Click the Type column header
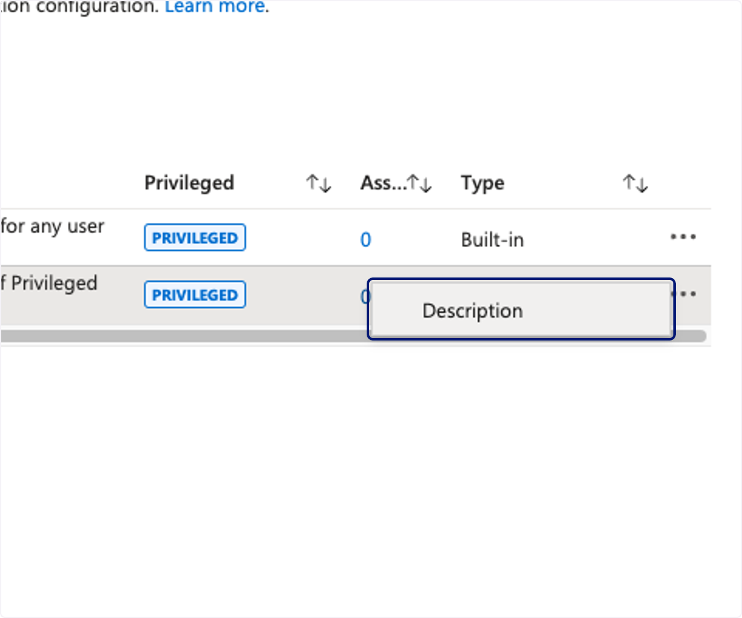The width and height of the screenshot is (742, 618). point(482,183)
